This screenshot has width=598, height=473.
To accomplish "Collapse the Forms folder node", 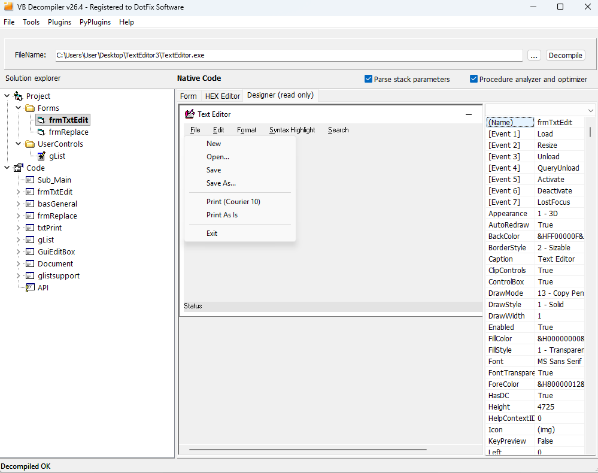I will coord(19,108).
